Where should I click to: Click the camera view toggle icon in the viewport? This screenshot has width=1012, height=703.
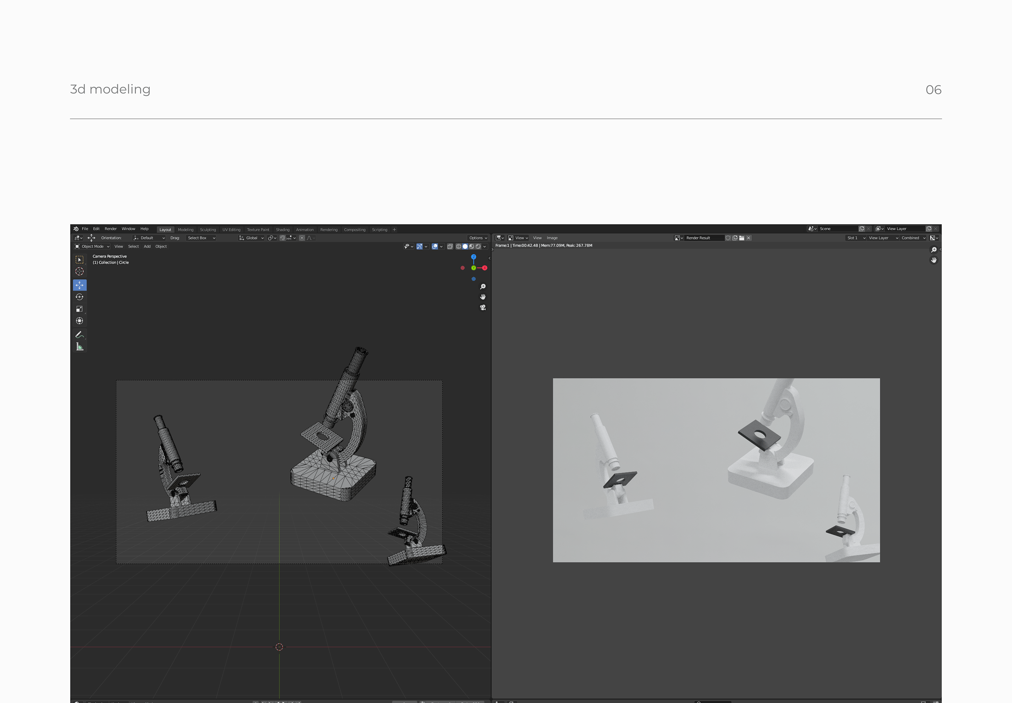point(483,307)
